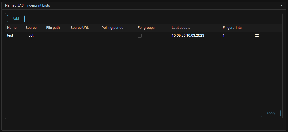288x132 pixels.
Task: Select the list name "test"
Action: pos(10,36)
